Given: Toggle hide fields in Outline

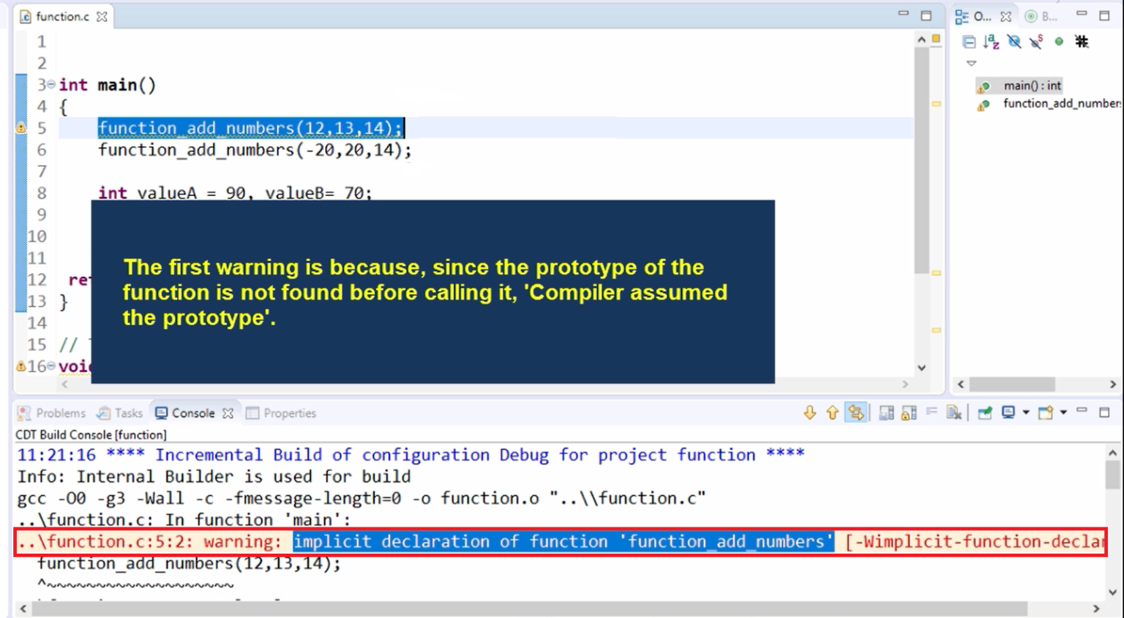Looking at the screenshot, I should [x=1014, y=42].
